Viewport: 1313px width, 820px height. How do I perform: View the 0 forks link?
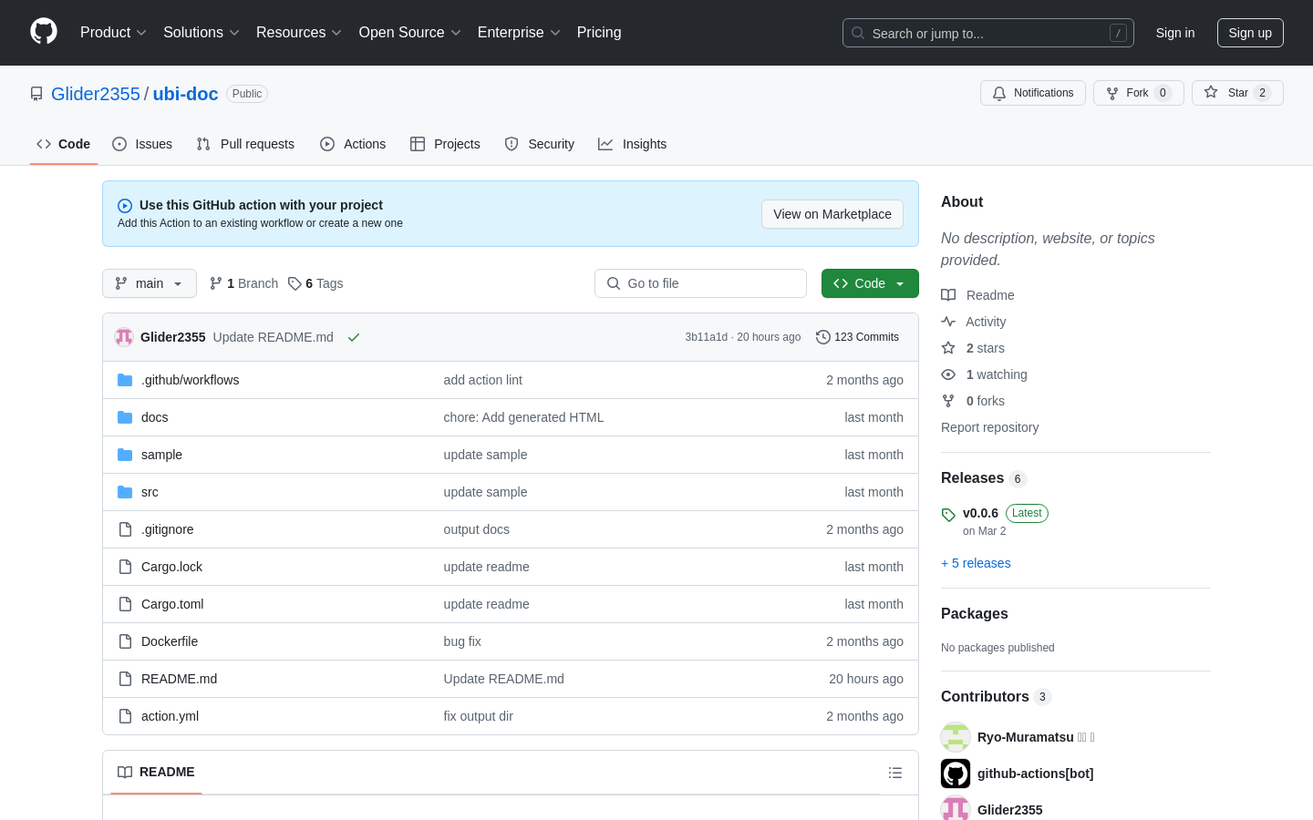[x=973, y=401]
